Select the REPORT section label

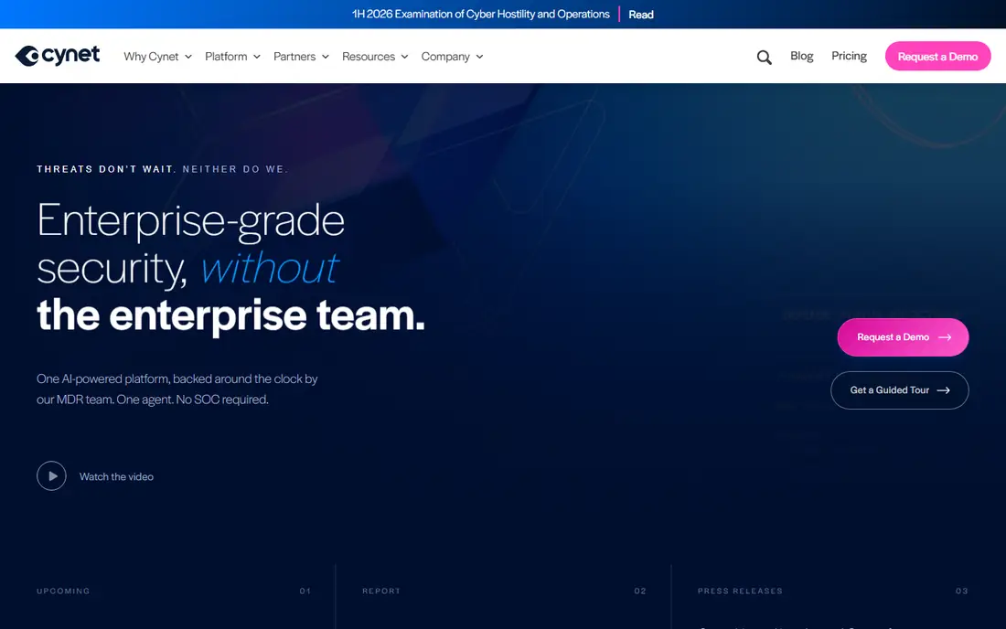point(381,592)
